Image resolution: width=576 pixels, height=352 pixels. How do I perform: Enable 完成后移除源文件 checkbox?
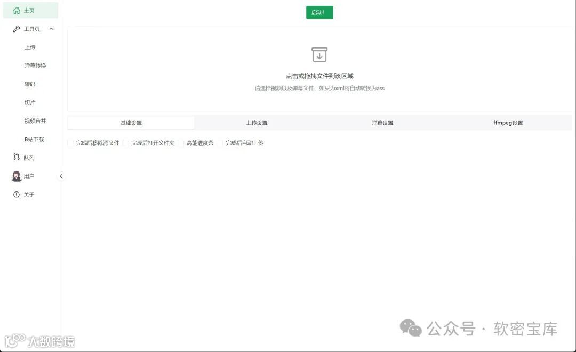[x=70, y=142]
